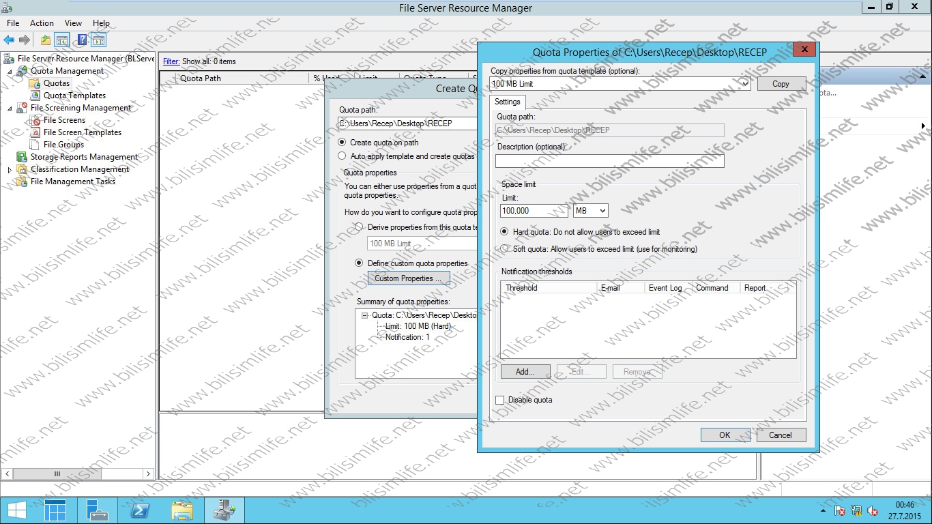Select the File Screens icon in the tree
The width and height of the screenshot is (932, 524).
point(36,120)
